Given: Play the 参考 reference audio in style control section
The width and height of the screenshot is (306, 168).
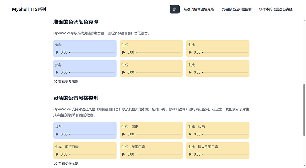Looking at the screenshot, I should (57, 134).
